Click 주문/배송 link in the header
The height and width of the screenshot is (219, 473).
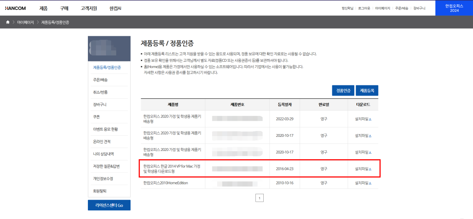[x=402, y=8]
